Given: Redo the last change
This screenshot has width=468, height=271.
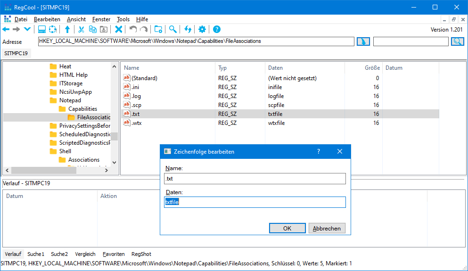Looking at the screenshot, I should point(144,29).
